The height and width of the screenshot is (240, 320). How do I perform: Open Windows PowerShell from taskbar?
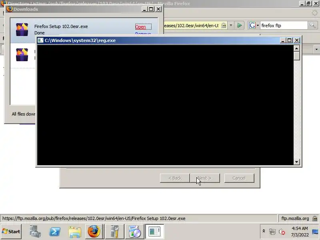click(x=55, y=232)
